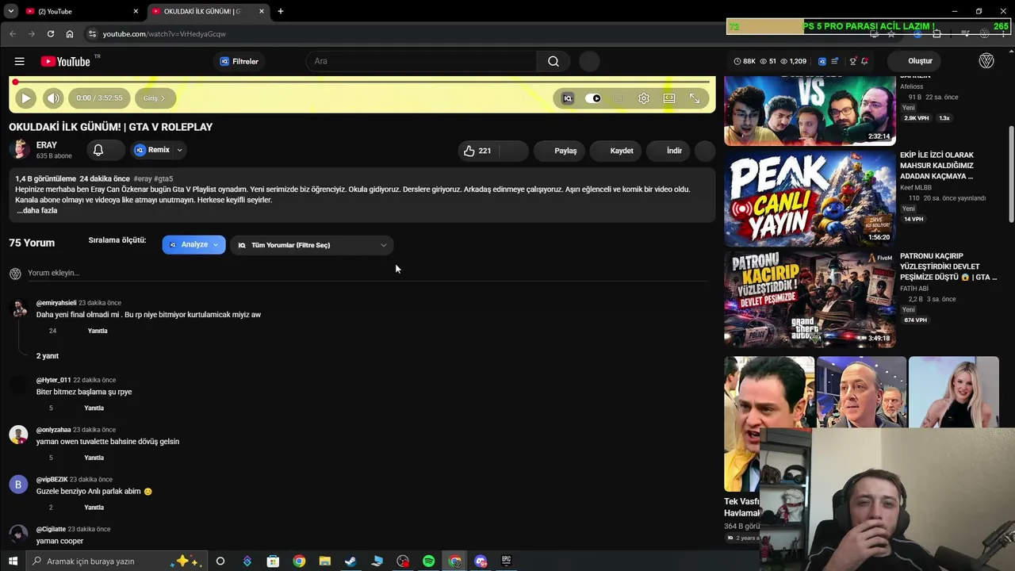
Task: Reply to @vipBEZIK's comment
Action: [94, 508]
